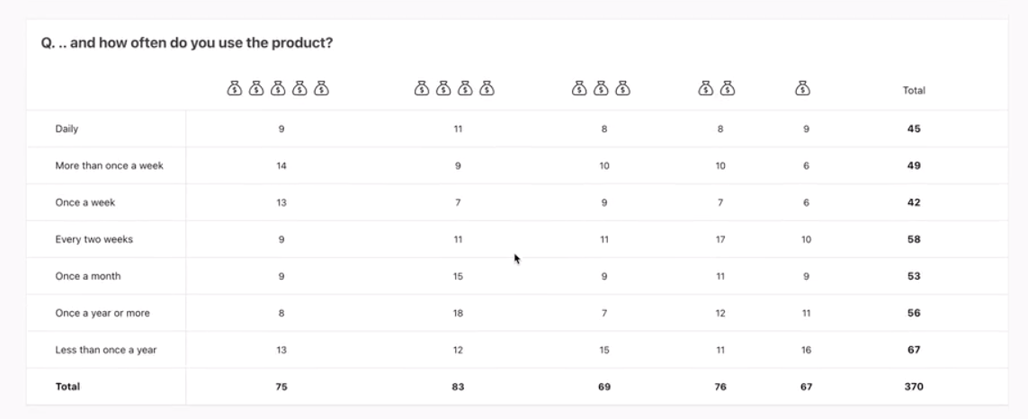Click the Daily row total 45
This screenshot has width=1028, height=419.
(x=914, y=129)
